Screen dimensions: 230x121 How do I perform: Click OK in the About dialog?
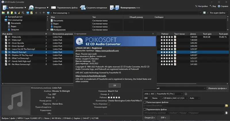[115, 85]
